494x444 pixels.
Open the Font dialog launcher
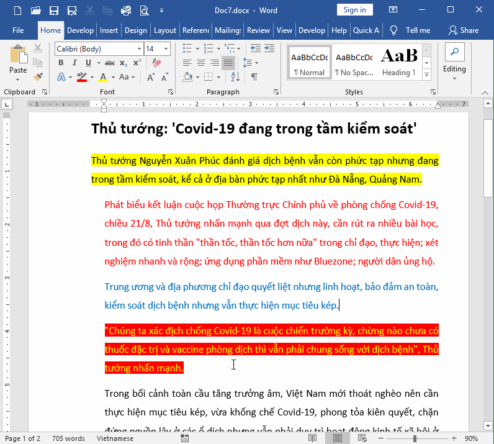171,92
